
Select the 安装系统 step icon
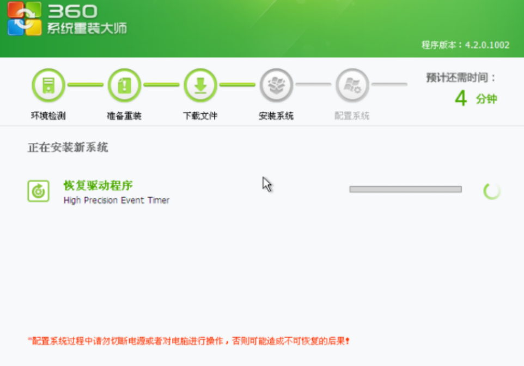point(276,85)
